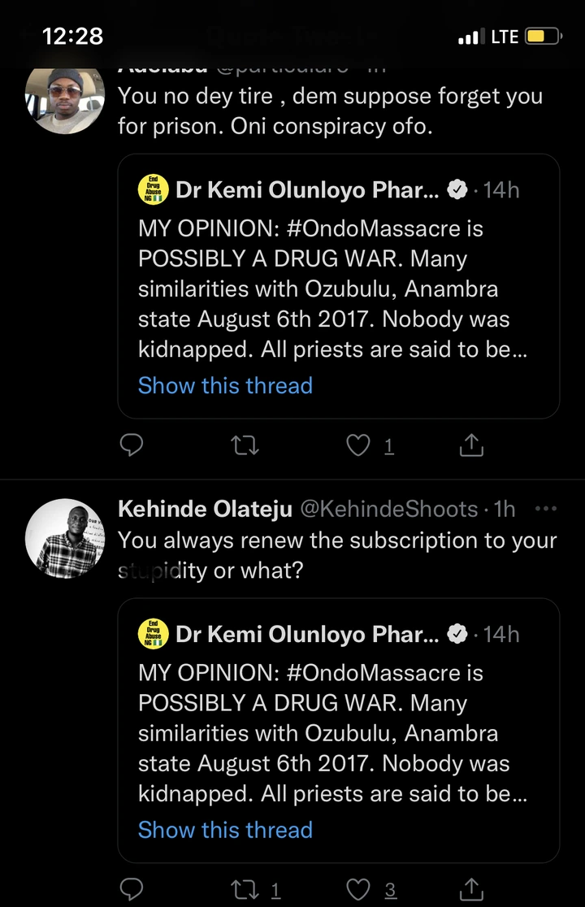
Task: Like Kehinde Olateju's tweet
Action: click(358, 889)
